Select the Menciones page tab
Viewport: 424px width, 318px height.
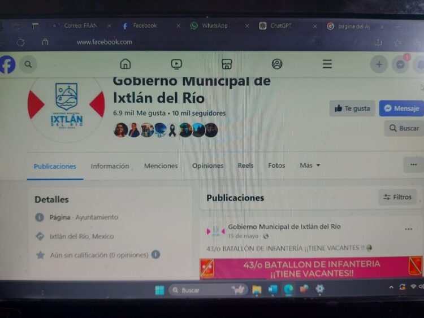coord(161,166)
